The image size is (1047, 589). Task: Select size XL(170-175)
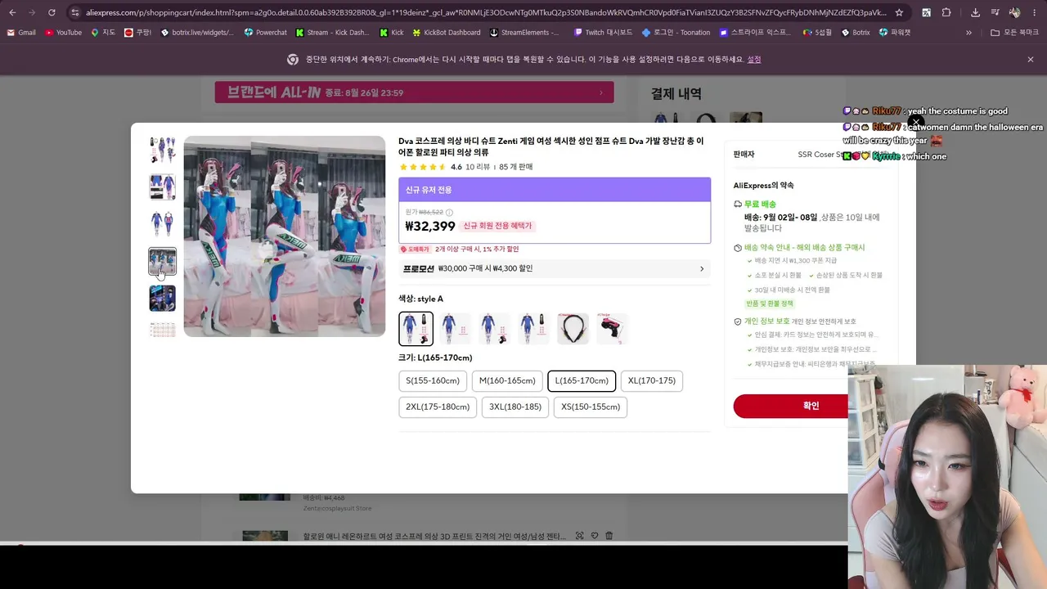coord(652,380)
